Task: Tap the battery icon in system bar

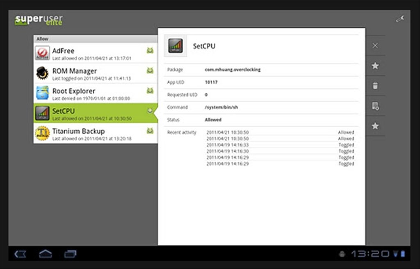Action: 403,254
